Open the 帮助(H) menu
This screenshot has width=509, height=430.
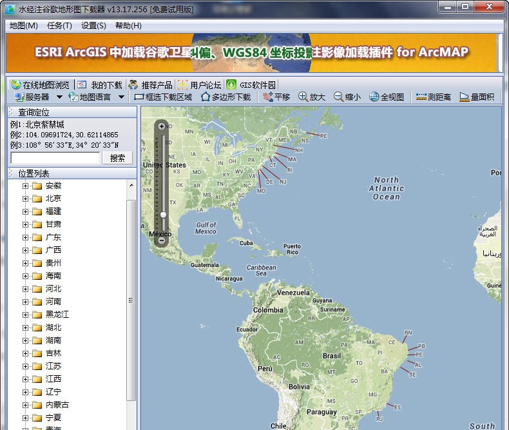pyautogui.click(x=128, y=26)
